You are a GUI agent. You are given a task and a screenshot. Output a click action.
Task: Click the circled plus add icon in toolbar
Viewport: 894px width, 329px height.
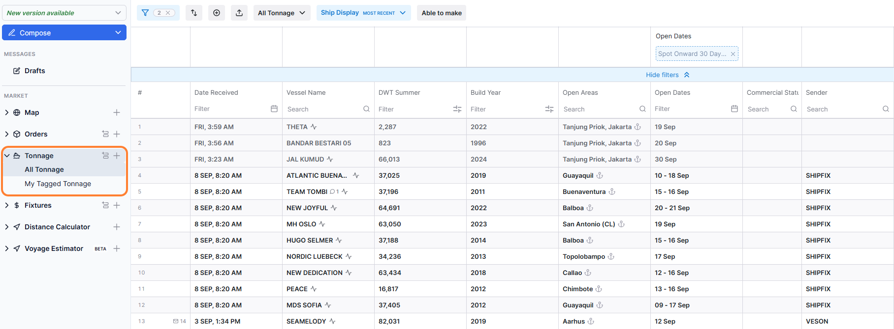pyautogui.click(x=217, y=13)
